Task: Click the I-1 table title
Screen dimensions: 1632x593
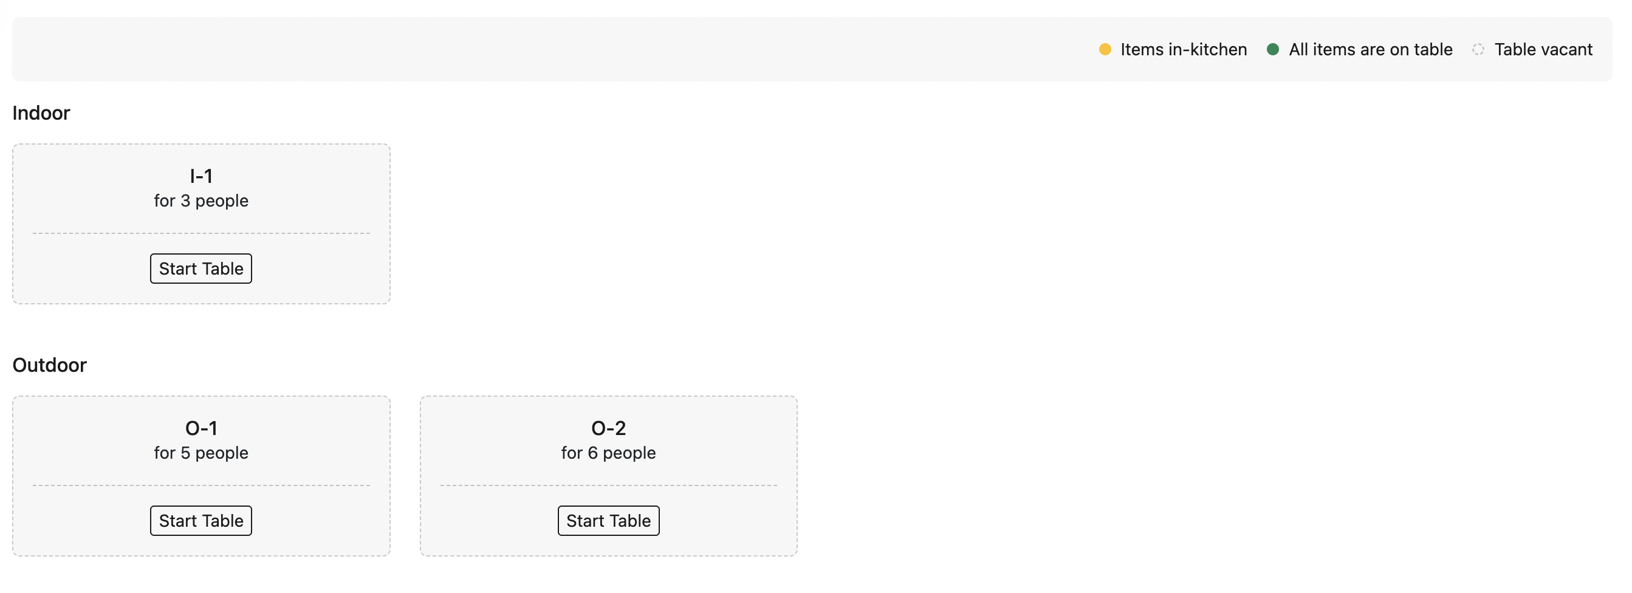Action: point(201,176)
